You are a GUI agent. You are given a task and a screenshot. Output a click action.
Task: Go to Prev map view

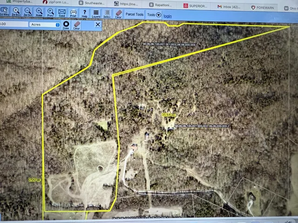tap(50, 13)
